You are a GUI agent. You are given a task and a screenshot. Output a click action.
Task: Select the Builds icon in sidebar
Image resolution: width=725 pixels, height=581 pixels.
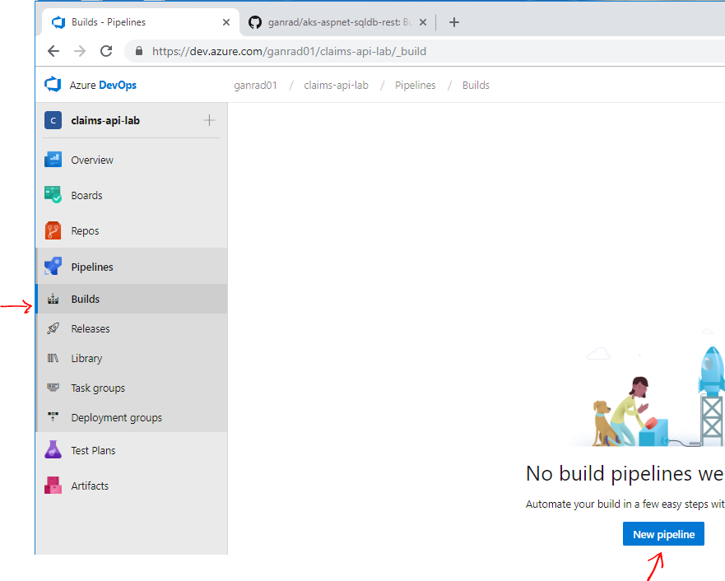click(53, 299)
